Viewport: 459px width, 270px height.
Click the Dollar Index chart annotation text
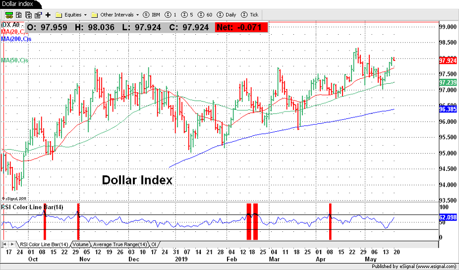pos(137,180)
